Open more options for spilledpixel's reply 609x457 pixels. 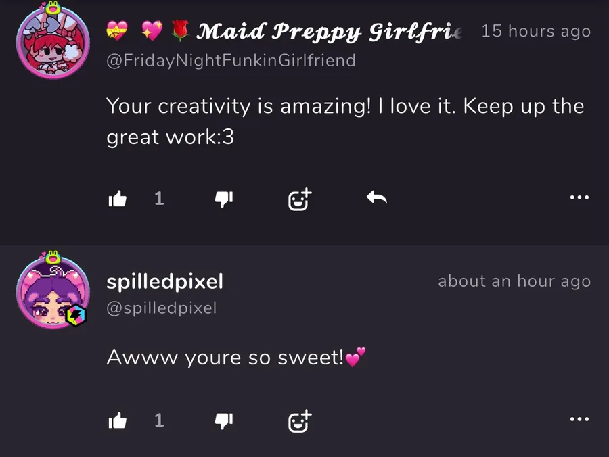(579, 419)
